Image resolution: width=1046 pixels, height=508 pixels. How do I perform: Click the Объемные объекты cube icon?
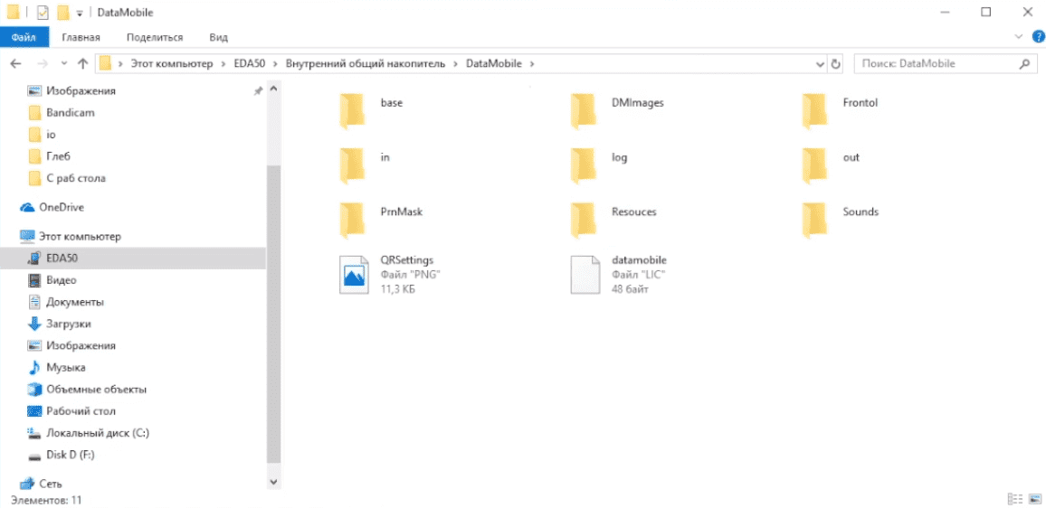pyautogui.click(x=34, y=390)
